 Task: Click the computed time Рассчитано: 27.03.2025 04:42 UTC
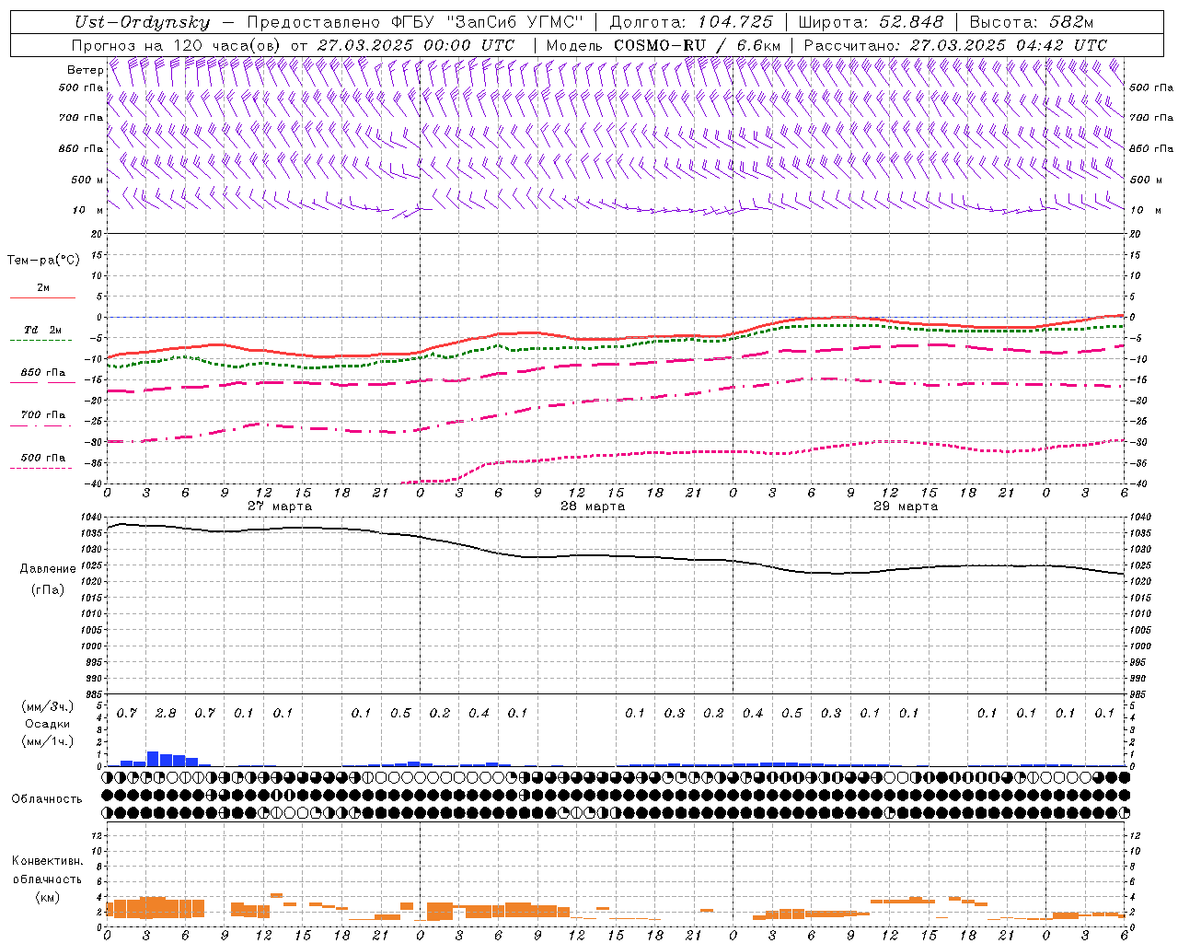coord(955,44)
